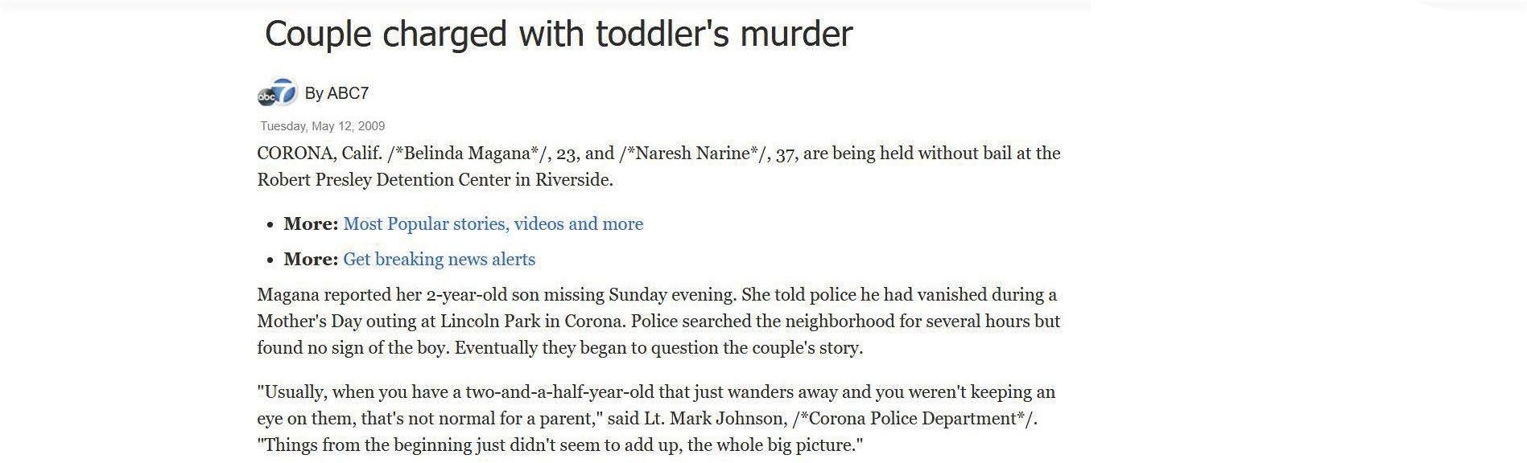The height and width of the screenshot is (463, 1527).
Task: Open the "Most Popular stories, videos and more" link
Action: (x=493, y=223)
